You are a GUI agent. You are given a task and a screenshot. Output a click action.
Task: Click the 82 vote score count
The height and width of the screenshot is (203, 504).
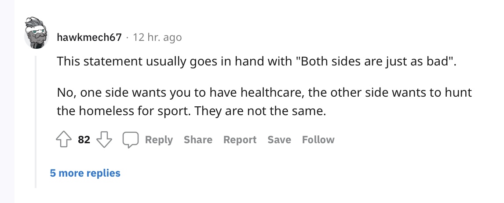click(x=84, y=140)
